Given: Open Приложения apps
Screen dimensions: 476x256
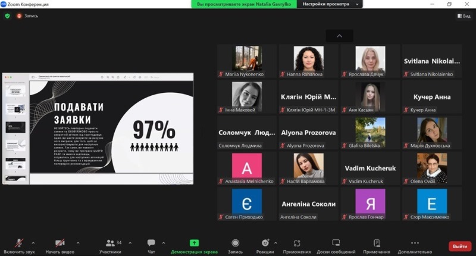Looking at the screenshot, I should click(x=297, y=246).
